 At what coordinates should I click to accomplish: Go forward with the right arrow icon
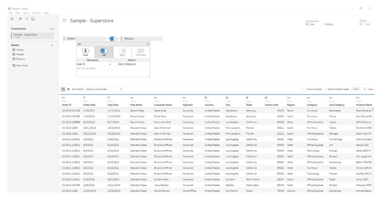[27, 19]
